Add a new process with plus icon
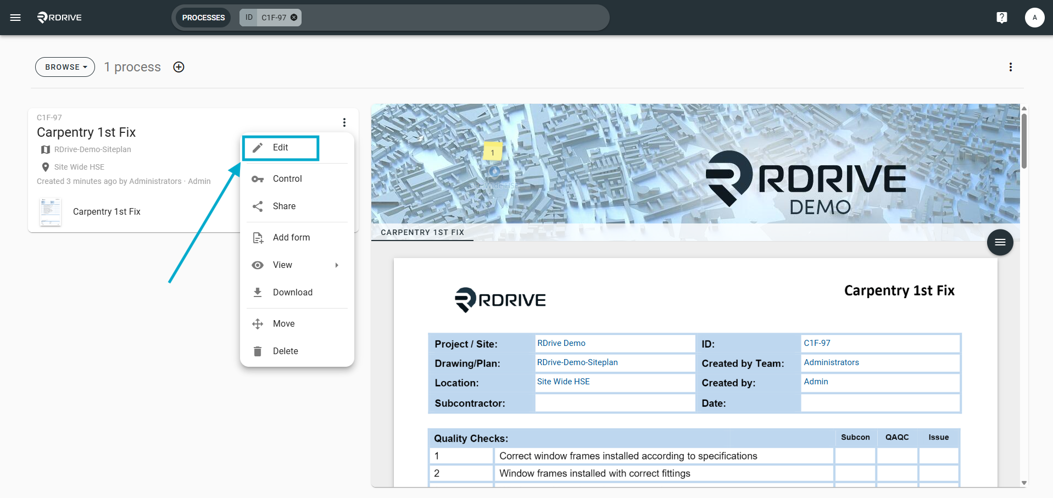The height and width of the screenshot is (498, 1053). click(x=179, y=67)
